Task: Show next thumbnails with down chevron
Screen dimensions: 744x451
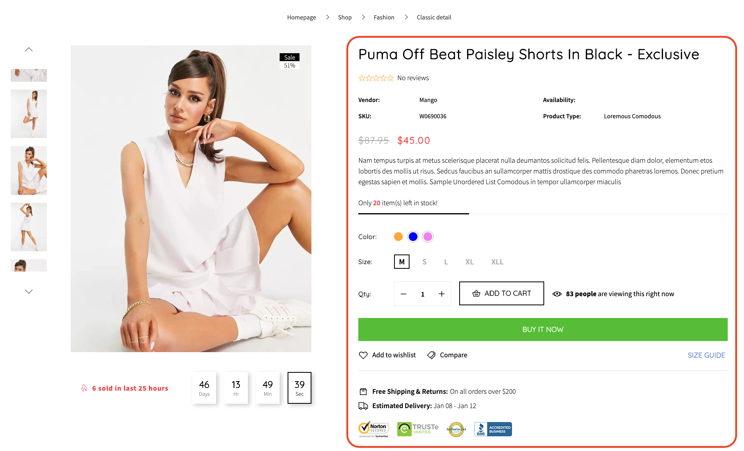Action: pyautogui.click(x=29, y=291)
